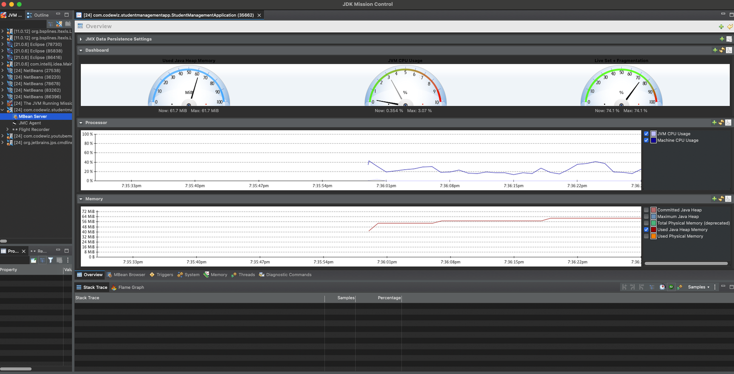734x374 pixels.
Task: Click the green plus icon in the Memory section header
Action: (714, 199)
